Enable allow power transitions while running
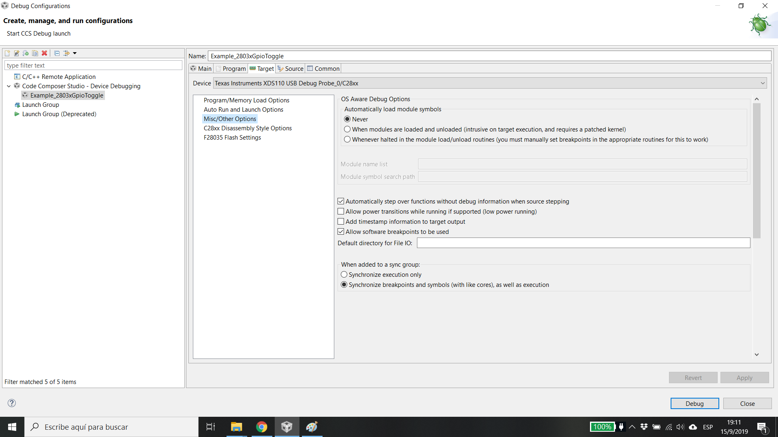 click(341, 211)
